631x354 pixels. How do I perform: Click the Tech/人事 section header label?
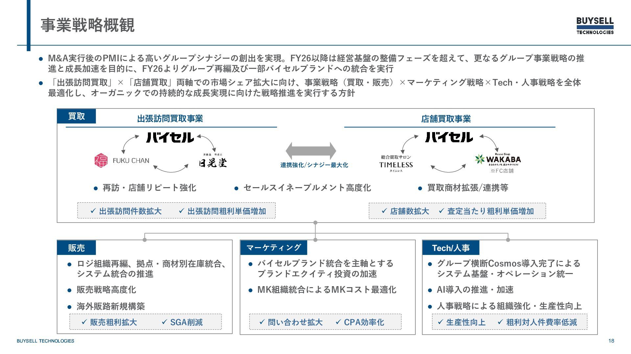click(x=451, y=248)
